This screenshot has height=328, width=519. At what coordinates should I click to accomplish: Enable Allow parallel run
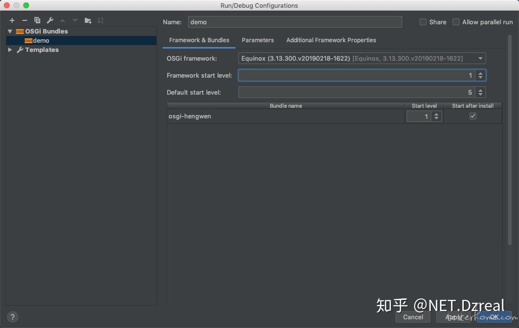point(456,21)
